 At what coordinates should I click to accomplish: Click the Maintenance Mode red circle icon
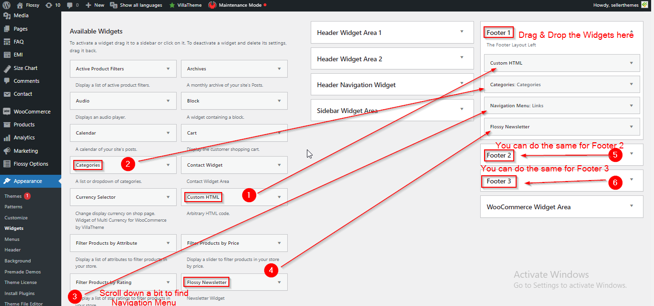tap(212, 5)
